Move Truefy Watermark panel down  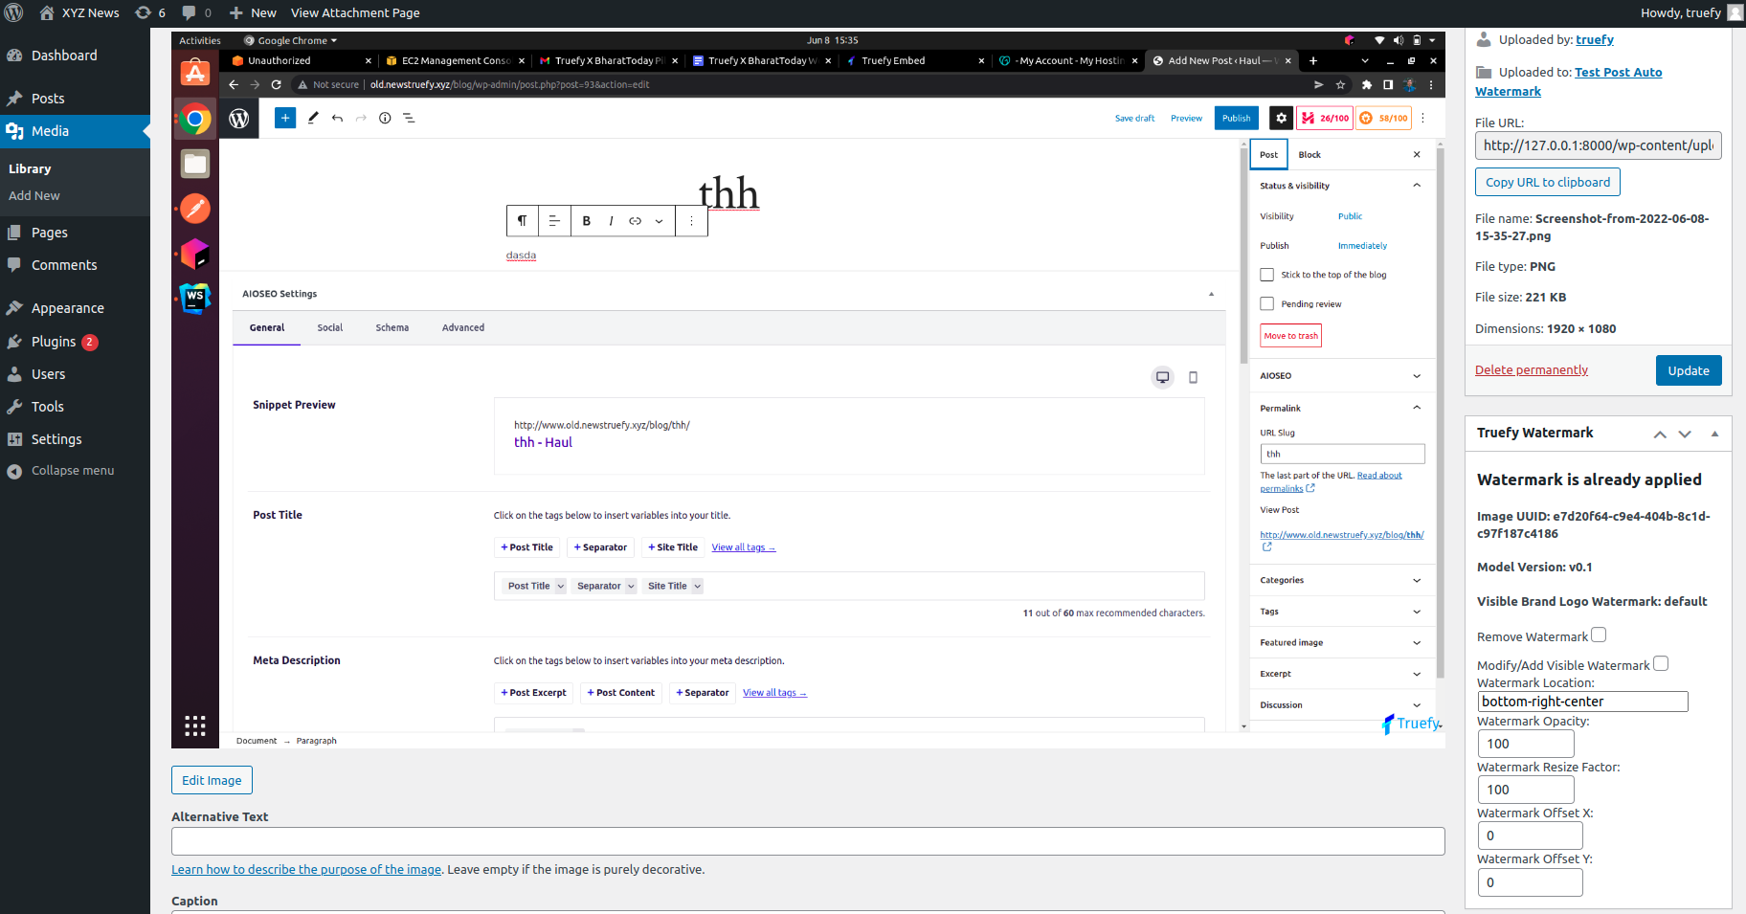pos(1685,434)
